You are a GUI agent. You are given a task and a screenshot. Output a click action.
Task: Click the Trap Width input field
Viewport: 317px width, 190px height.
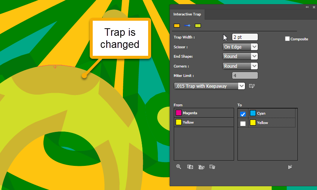coord(245,37)
